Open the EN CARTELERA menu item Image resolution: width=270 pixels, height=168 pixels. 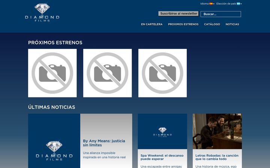pyautogui.click(x=152, y=24)
